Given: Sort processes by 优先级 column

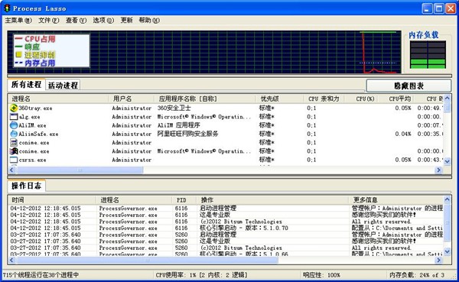Looking at the screenshot, I should pyautogui.click(x=279, y=99).
